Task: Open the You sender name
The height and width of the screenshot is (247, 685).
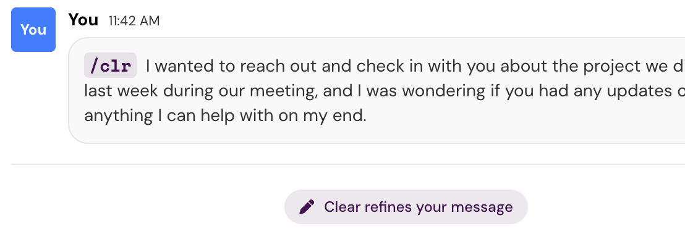Action: click(83, 20)
